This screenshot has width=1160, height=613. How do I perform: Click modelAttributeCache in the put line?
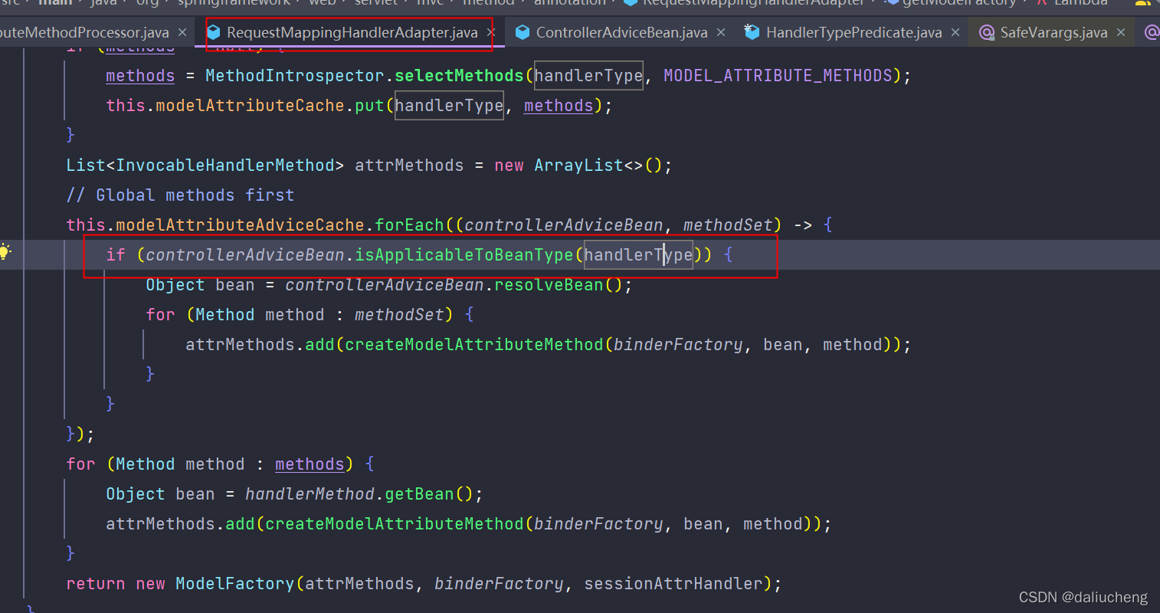click(x=250, y=105)
